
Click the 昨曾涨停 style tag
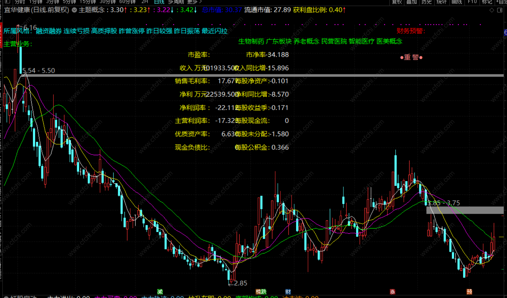131,31
